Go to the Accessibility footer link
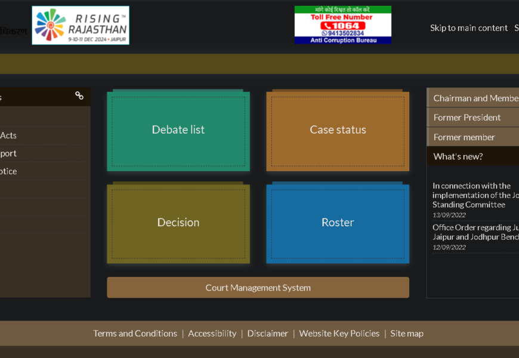The width and height of the screenshot is (519, 358). point(212,334)
